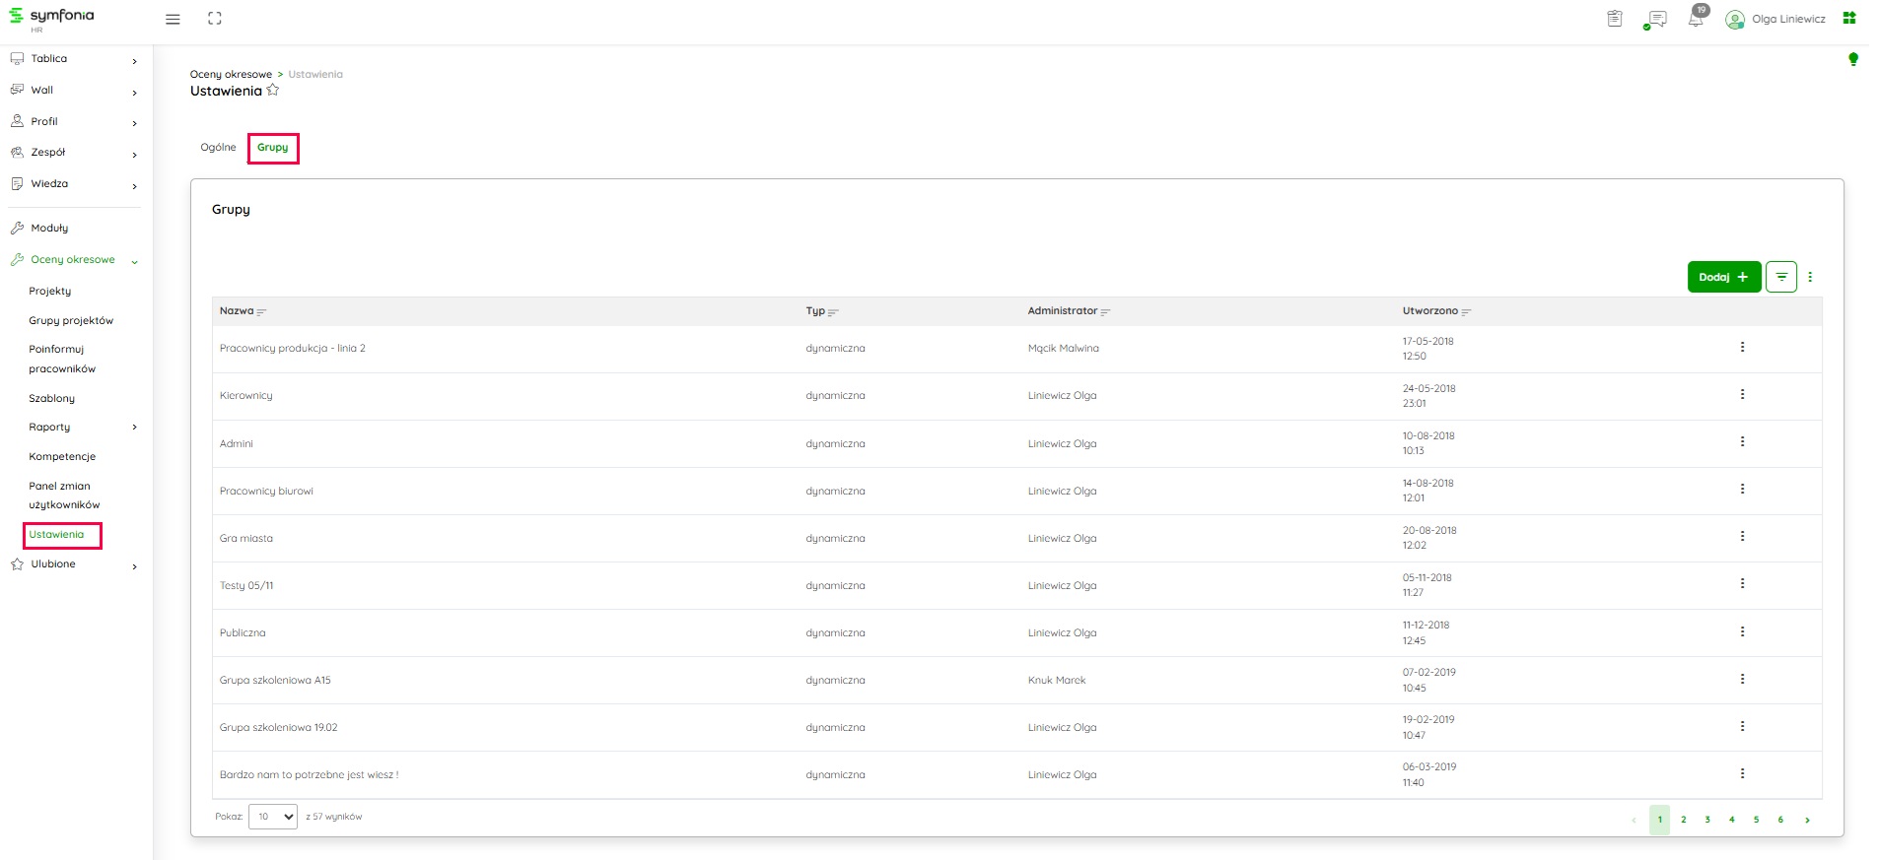Screen dimensions: 1879x860
Task: Open the table filter button
Action: coord(1781,277)
